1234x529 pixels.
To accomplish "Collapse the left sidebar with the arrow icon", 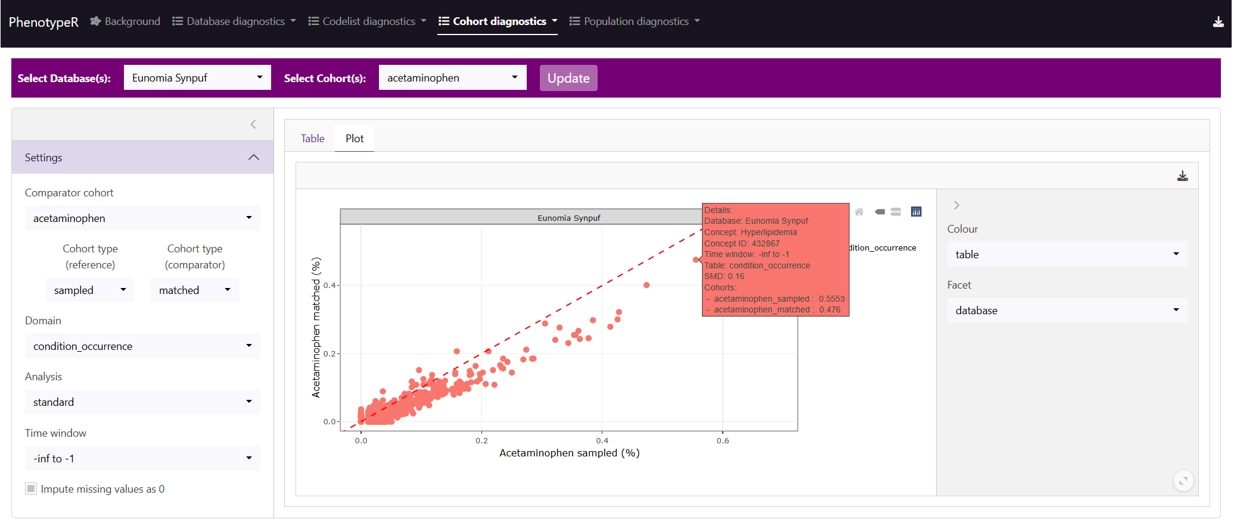I will coord(253,124).
